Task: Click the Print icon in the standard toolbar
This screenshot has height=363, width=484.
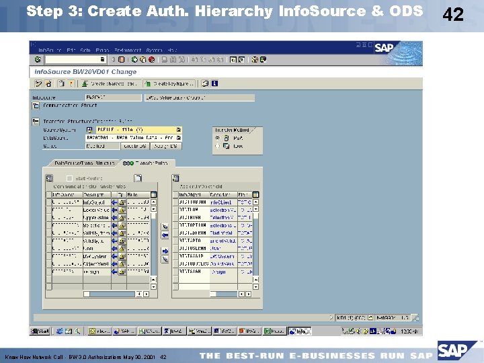Action: tap(165, 60)
